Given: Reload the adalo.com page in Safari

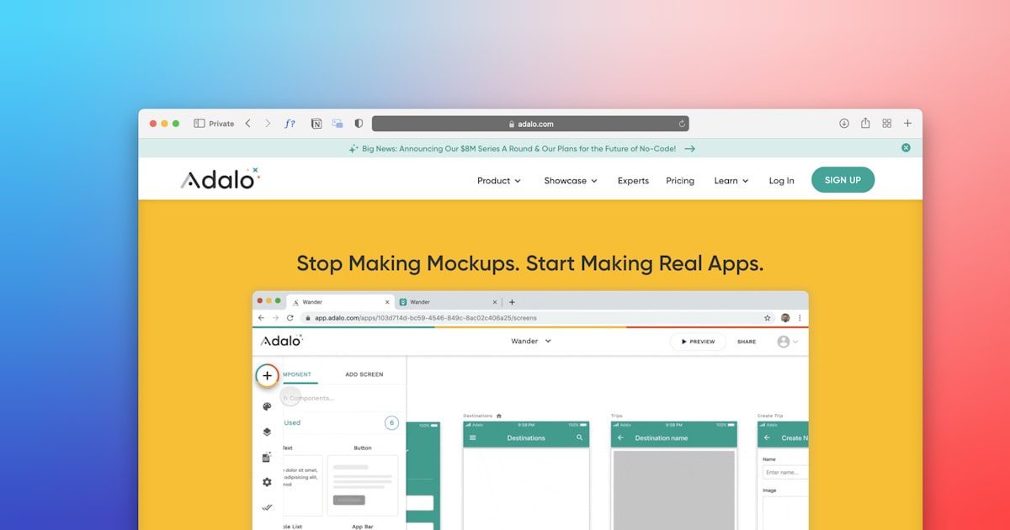Looking at the screenshot, I should click(682, 124).
